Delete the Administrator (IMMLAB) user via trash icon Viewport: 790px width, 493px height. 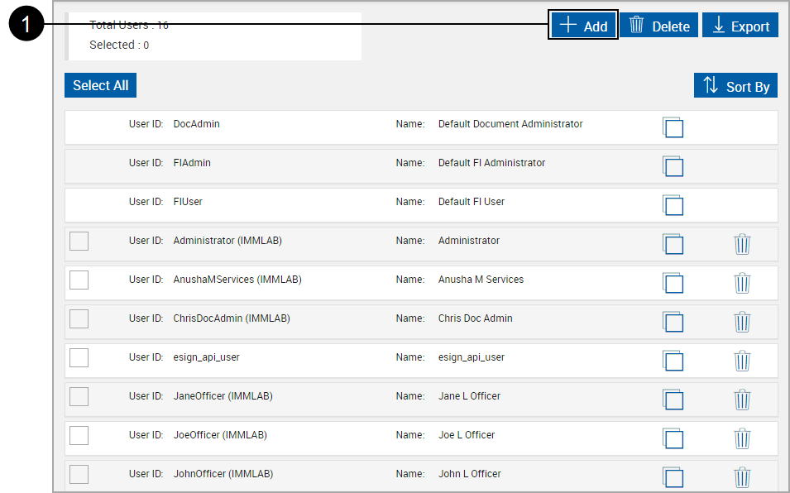point(742,244)
